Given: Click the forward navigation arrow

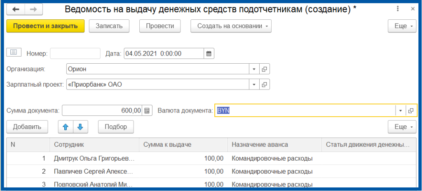Looking at the screenshot, I should [x=34, y=9].
